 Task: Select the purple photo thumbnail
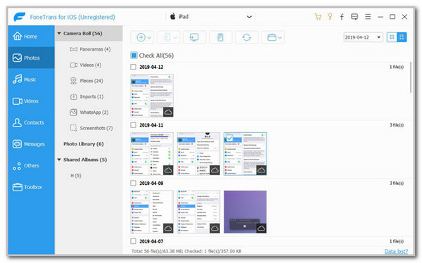coord(245,212)
